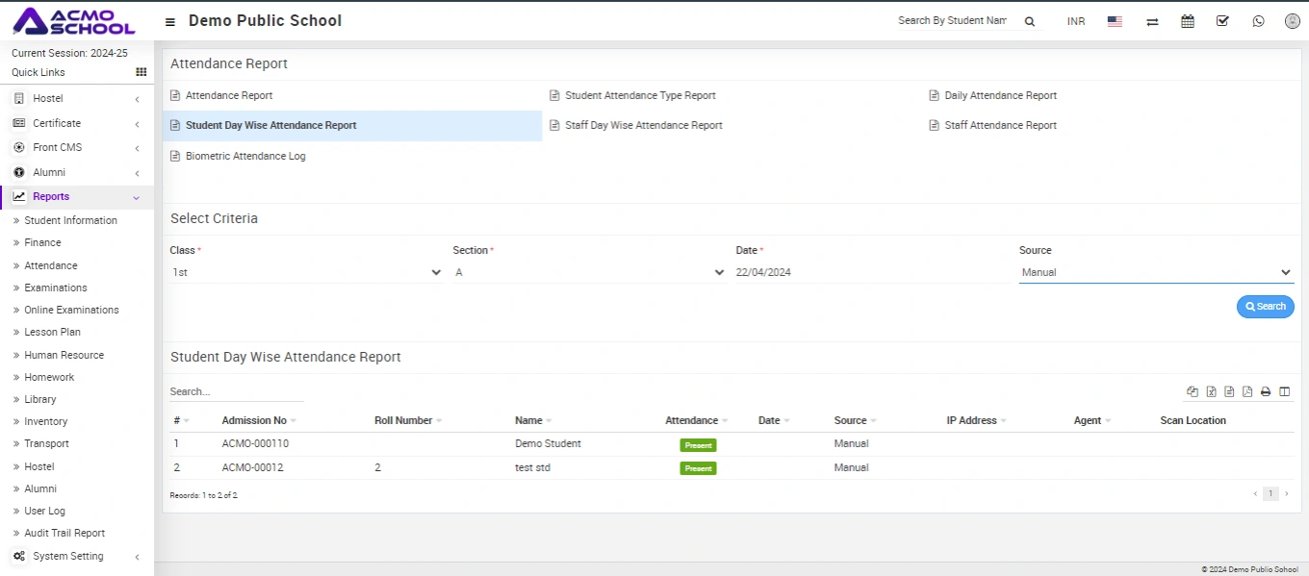Click the WhatsApp icon in header
Viewport: 1309px width, 576px height.
1258,21
